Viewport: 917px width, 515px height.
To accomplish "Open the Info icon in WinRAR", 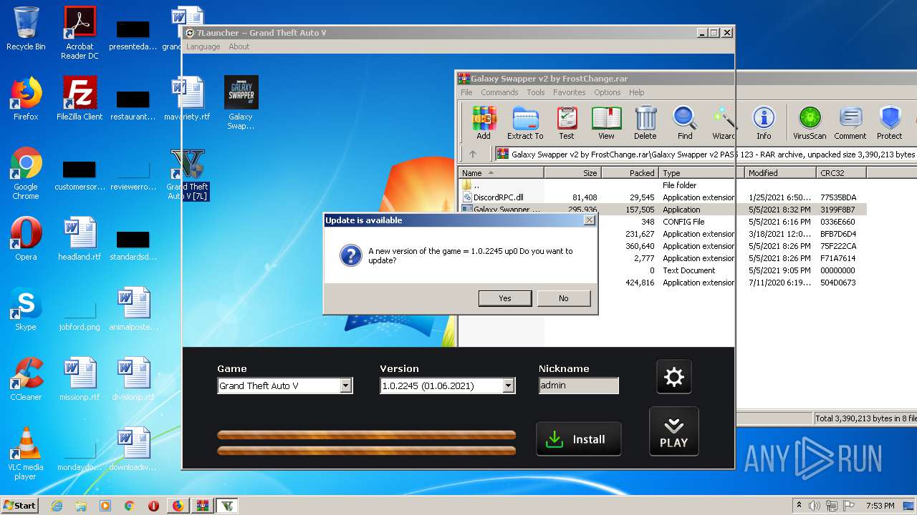I will click(x=764, y=122).
